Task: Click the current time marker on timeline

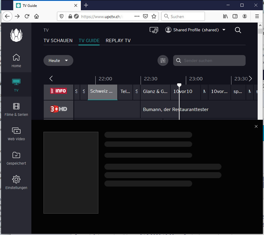Action: coord(179,85)
